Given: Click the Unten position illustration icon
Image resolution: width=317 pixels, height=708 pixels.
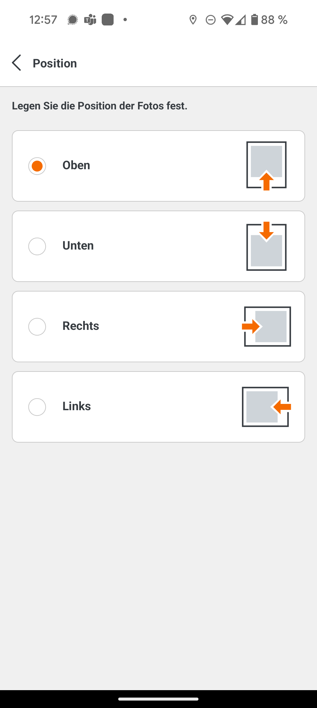Looking at the screenshot, I should click(x=266, y=246).
